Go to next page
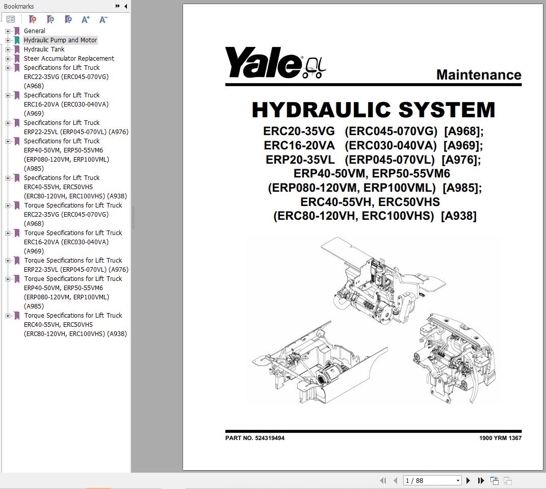This screenshot has width=546, height=489. (x=469, y=481)
